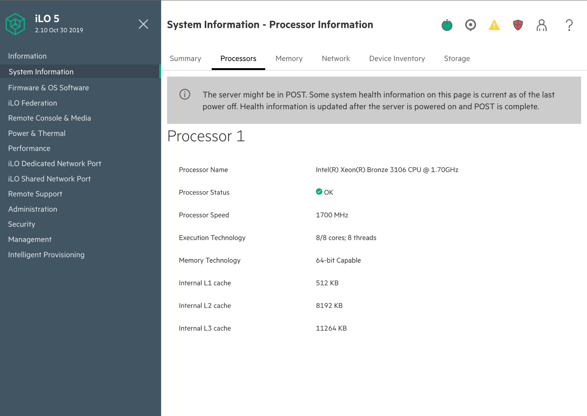Click the info icon in POST notice
587x416 pixels.
coord(185,94)
